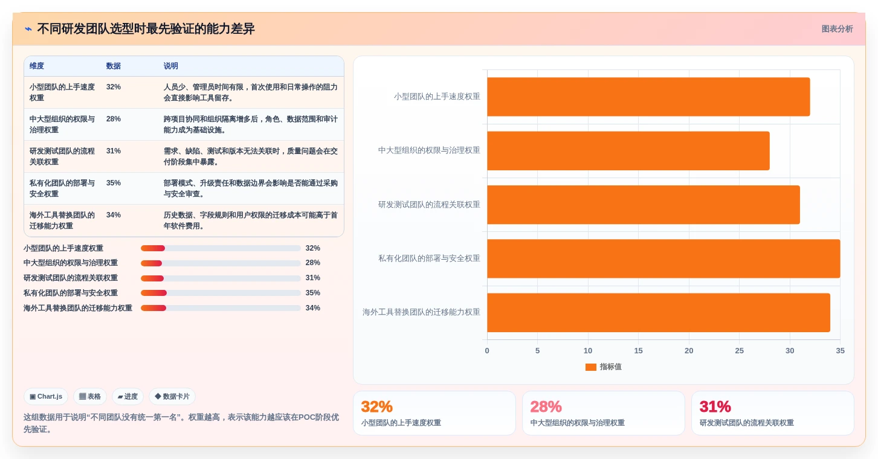Click the 数据 column header

[114, 66]
